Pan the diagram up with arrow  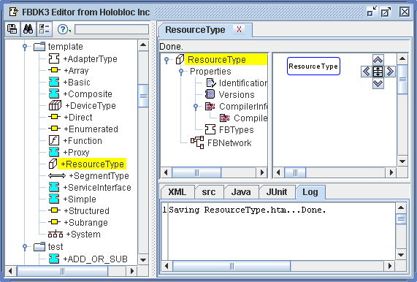(378, 60)
